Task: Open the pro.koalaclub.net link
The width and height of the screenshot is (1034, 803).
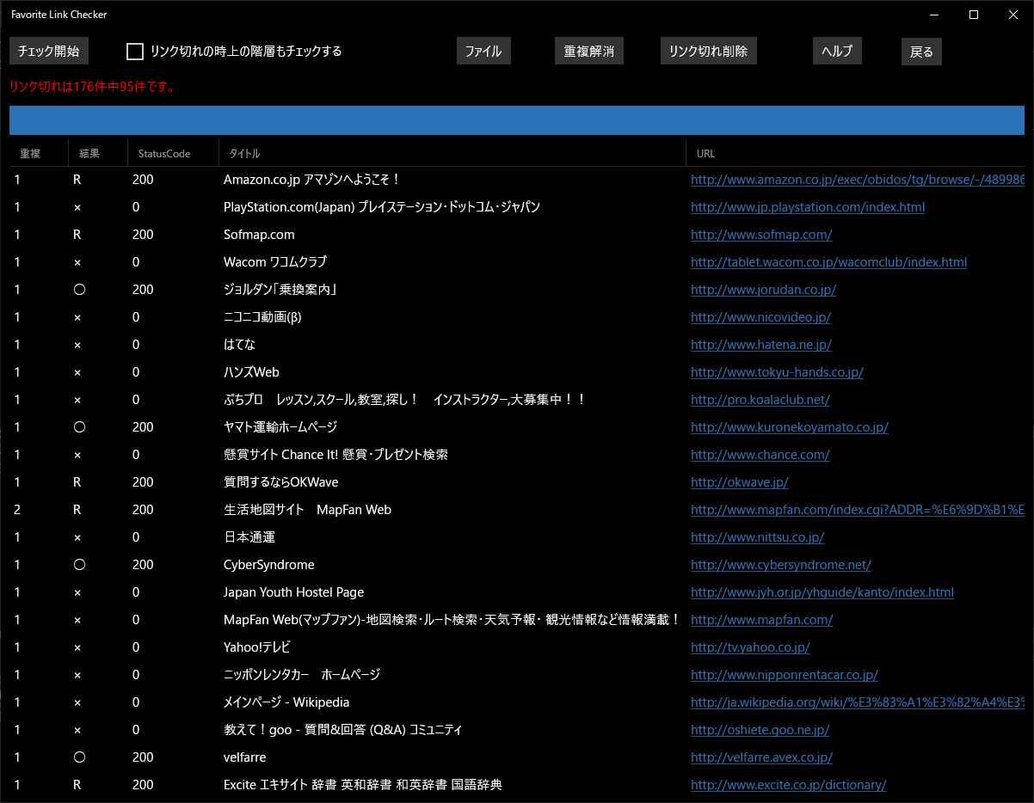Action: (x=760, y=400)
